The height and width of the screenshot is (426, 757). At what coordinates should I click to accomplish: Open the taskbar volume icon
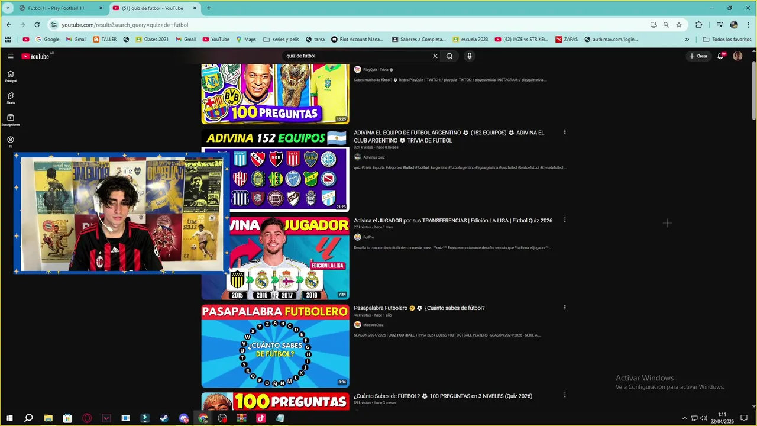click(x=703, y=418)
